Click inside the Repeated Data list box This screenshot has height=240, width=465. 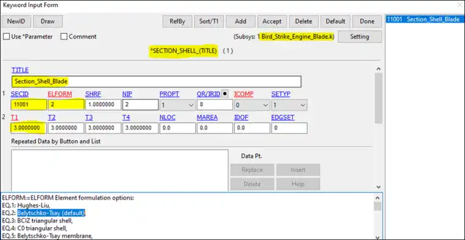click(x=120, y=170)
